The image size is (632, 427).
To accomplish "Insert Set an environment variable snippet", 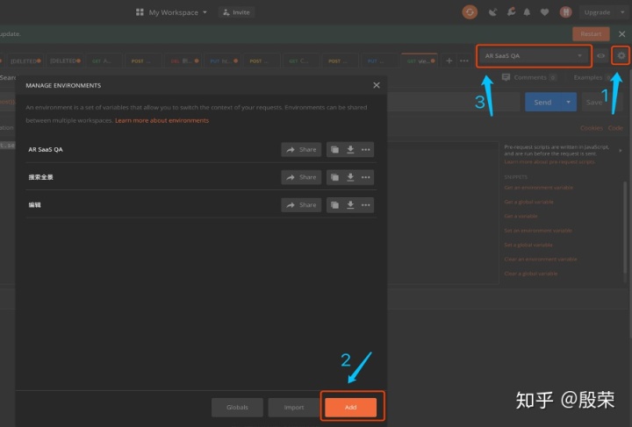I will tap(538, 231).
